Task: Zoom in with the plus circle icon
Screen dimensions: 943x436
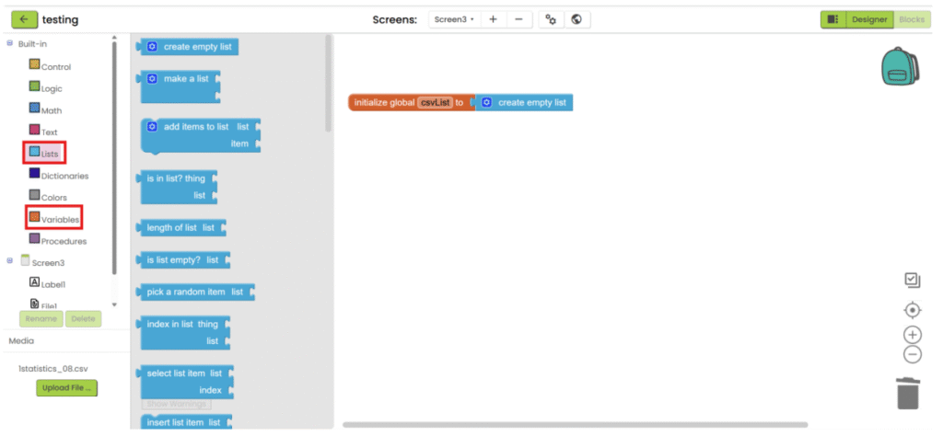Action: (x=912, y=335)
